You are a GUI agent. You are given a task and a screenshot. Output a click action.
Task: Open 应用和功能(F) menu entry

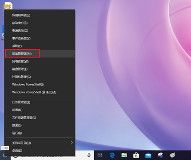click(40, 15)
